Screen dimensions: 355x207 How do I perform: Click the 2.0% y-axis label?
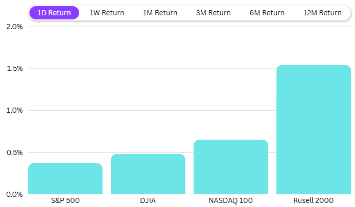tap(15, 27)
